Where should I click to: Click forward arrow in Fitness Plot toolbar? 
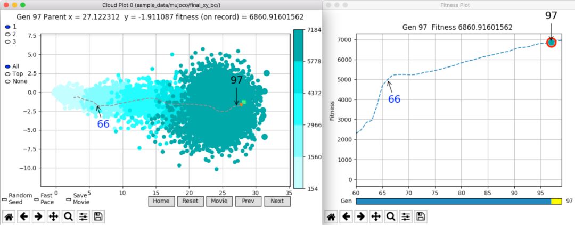(361, 216)
